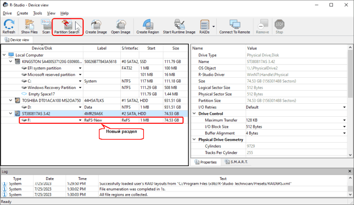Click the D: partition icon

24,107
